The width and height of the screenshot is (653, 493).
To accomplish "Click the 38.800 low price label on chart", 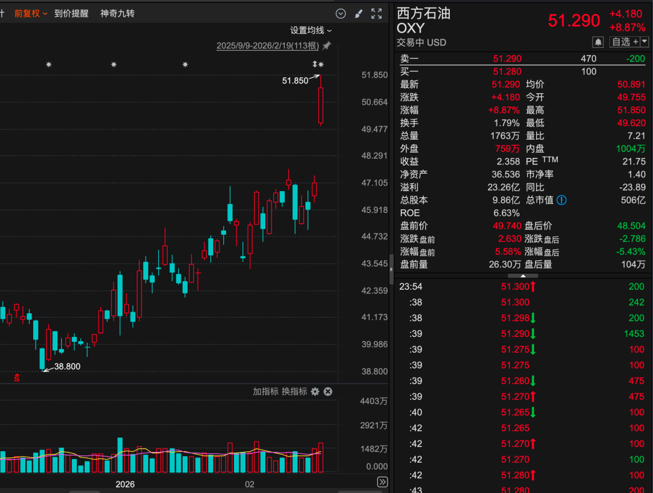I will coord(67,367).
